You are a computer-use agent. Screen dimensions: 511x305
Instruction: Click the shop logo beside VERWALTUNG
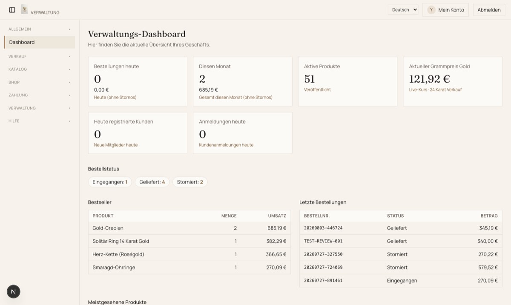(25, 9)
